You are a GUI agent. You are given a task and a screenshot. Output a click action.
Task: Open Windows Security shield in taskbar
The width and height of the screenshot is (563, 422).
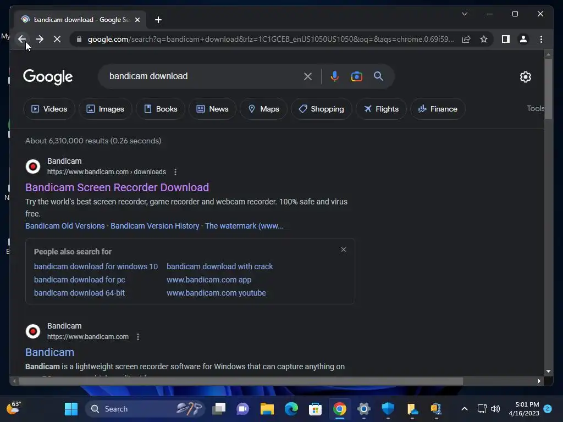click(x=388, y=409)
